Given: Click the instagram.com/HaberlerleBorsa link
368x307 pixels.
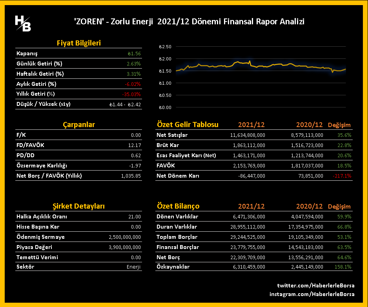Looking at the screenshot, I should click(x=312, y=294).
